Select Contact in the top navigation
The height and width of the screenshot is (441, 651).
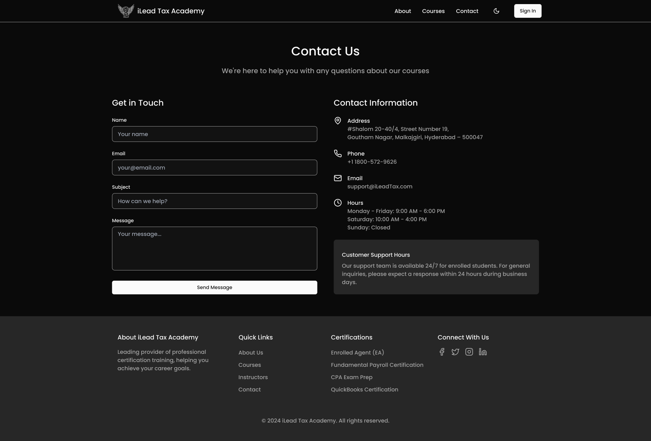467,11
